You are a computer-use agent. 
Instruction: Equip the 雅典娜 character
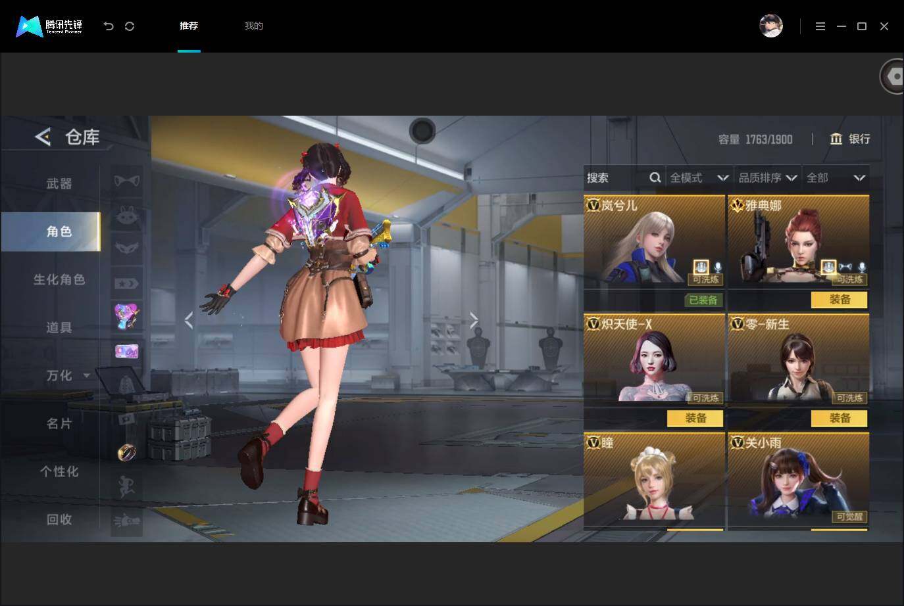(x=840, y=300)
